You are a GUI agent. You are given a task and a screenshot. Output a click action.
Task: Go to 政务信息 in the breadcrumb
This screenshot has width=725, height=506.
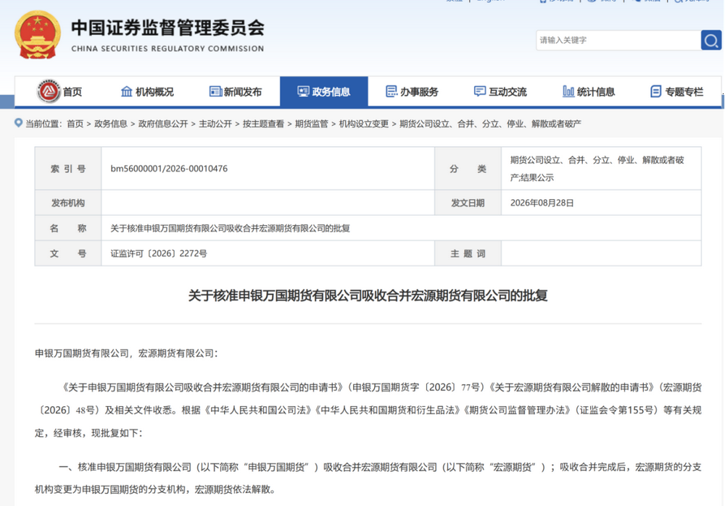(110, 124)
